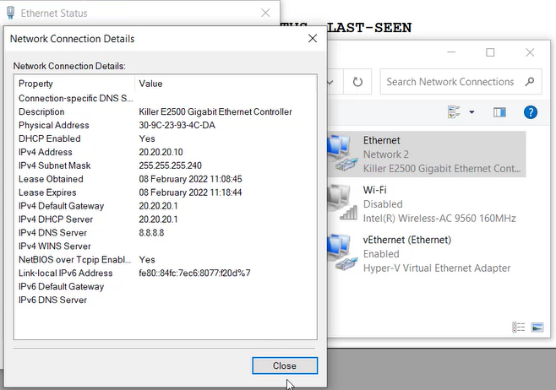Viewport: 556px width, 390px height.
Task: Click Intel(R) Wireless-AC 9560 160MHz text
Action: coord(439,218)
